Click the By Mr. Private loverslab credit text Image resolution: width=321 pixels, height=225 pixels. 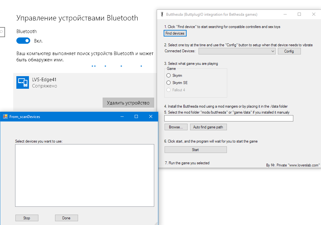point(293,165)
